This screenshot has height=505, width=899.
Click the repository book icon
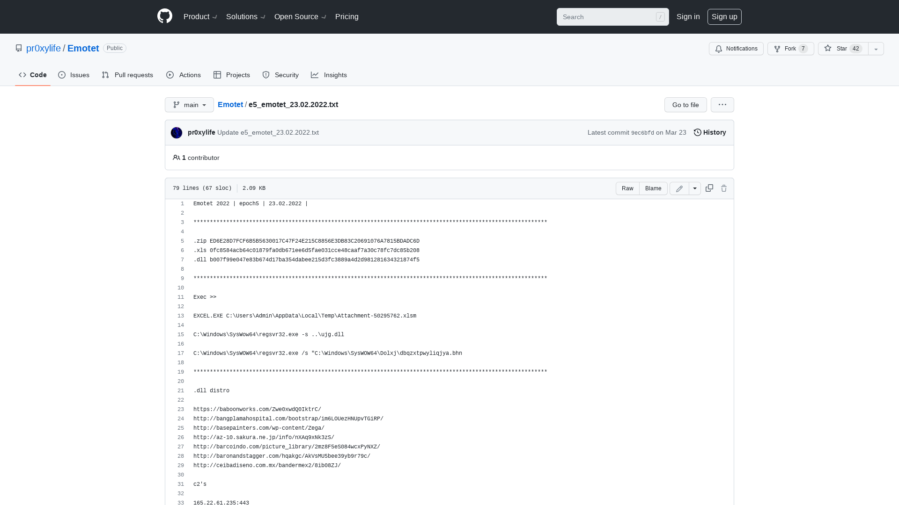coord(19,48)
